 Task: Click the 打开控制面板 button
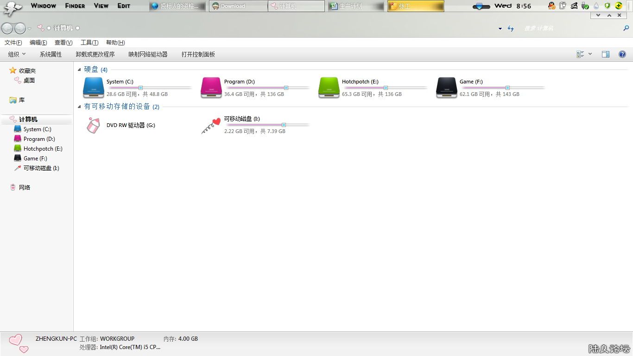coord(198,54)
